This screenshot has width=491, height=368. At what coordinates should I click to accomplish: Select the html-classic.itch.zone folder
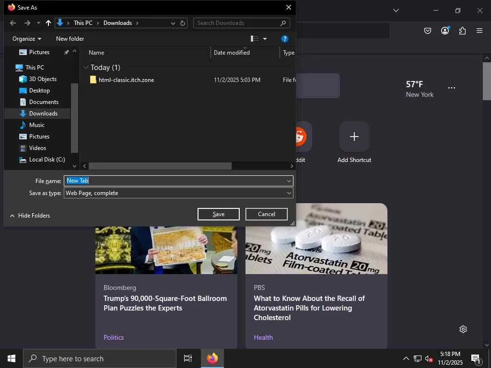click(x=126, y=80)
